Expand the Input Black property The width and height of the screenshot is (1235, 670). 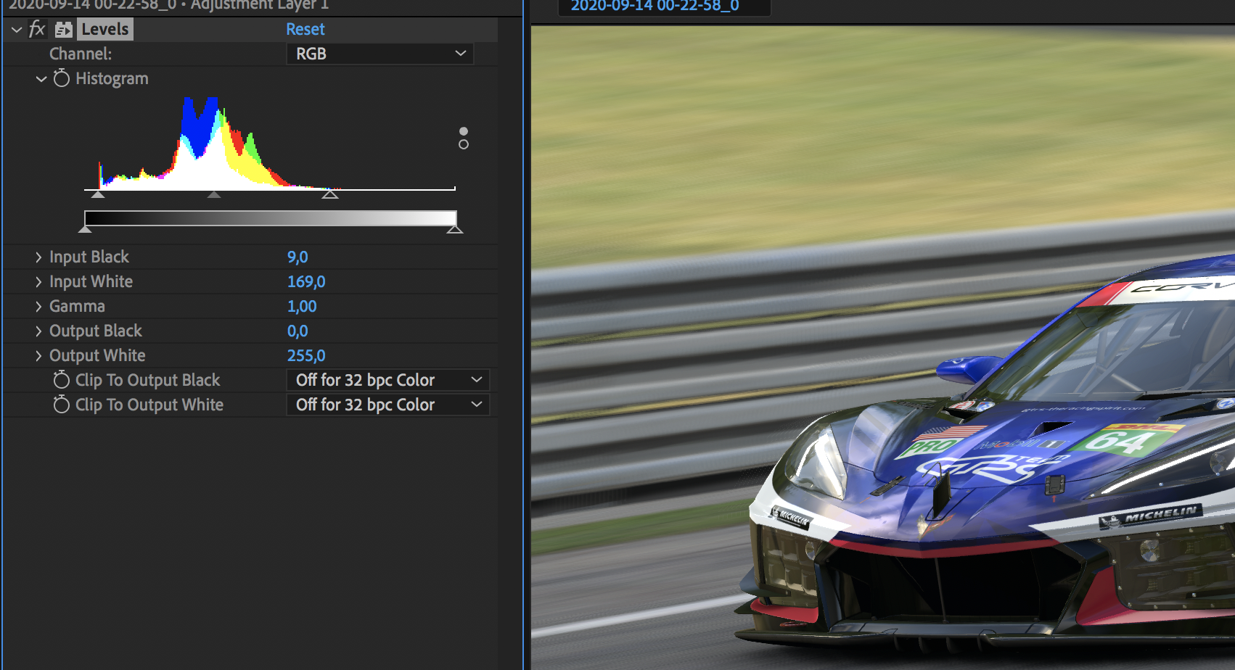point(38,257)
